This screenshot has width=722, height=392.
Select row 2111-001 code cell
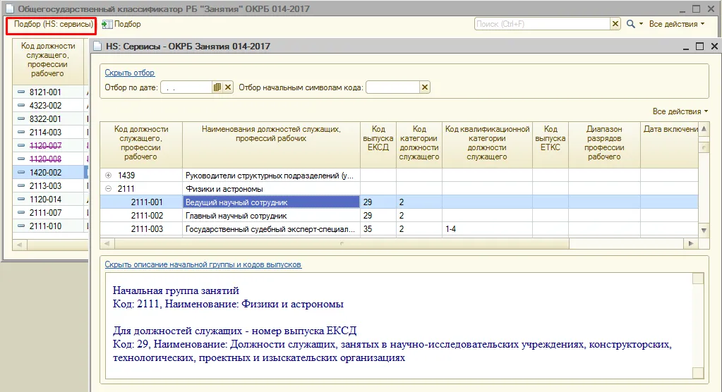click(141, 202)
